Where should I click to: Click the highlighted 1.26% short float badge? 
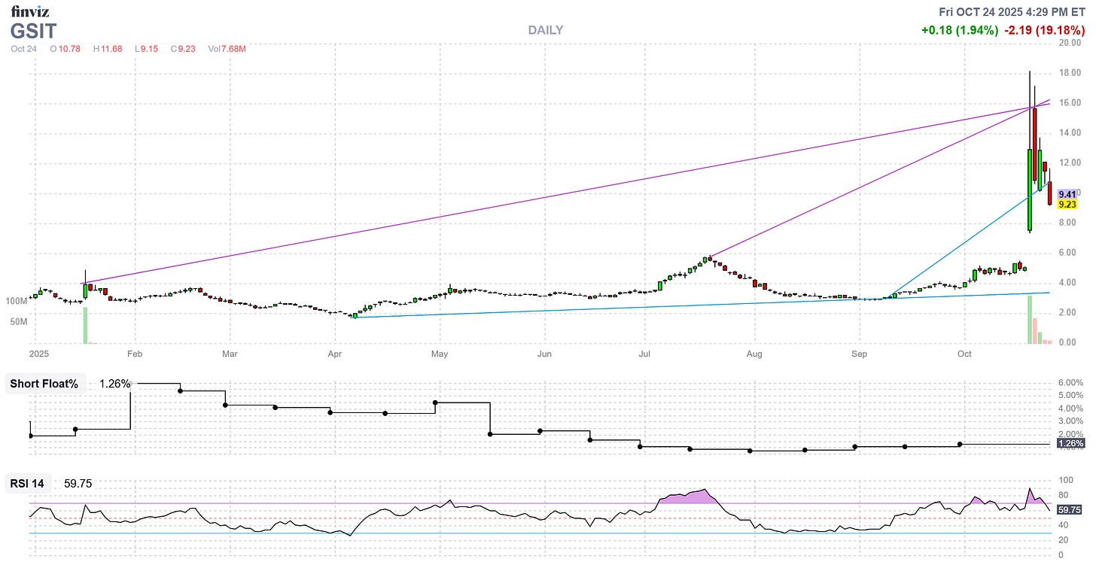pyautogui.click(x=1071, y=445)
